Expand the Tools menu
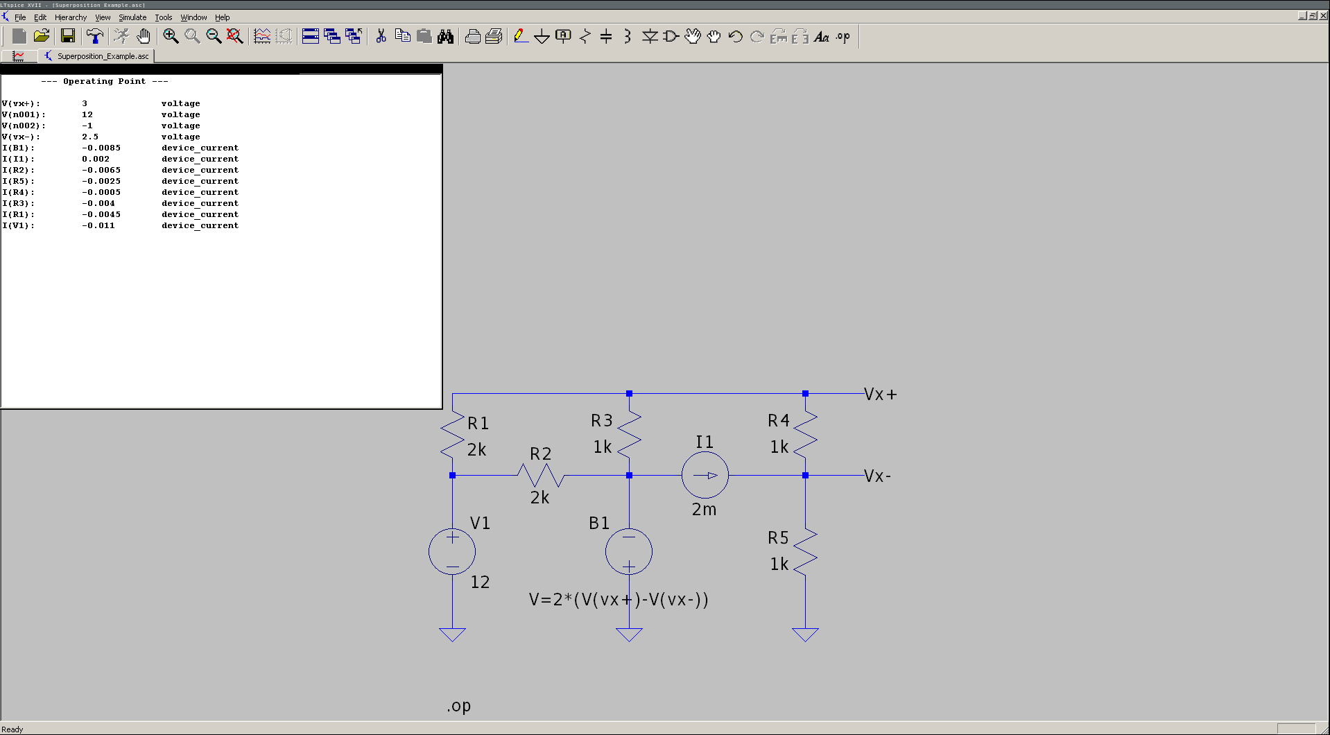This screenshot has height=735, width=1330. (163, 17)
